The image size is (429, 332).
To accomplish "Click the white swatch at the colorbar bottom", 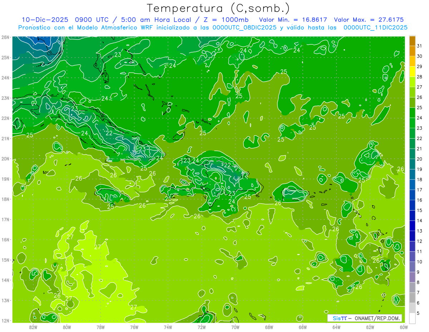I will (412, 318).
